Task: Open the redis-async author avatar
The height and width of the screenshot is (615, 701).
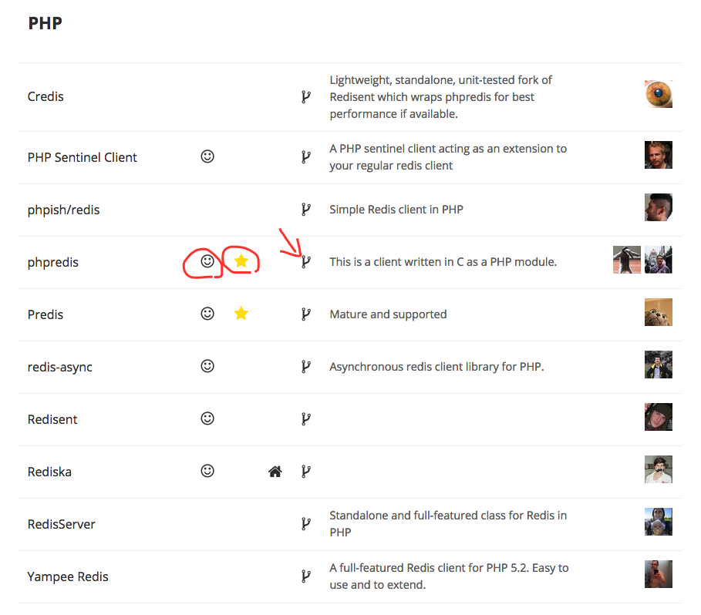Action: point(658,365)
